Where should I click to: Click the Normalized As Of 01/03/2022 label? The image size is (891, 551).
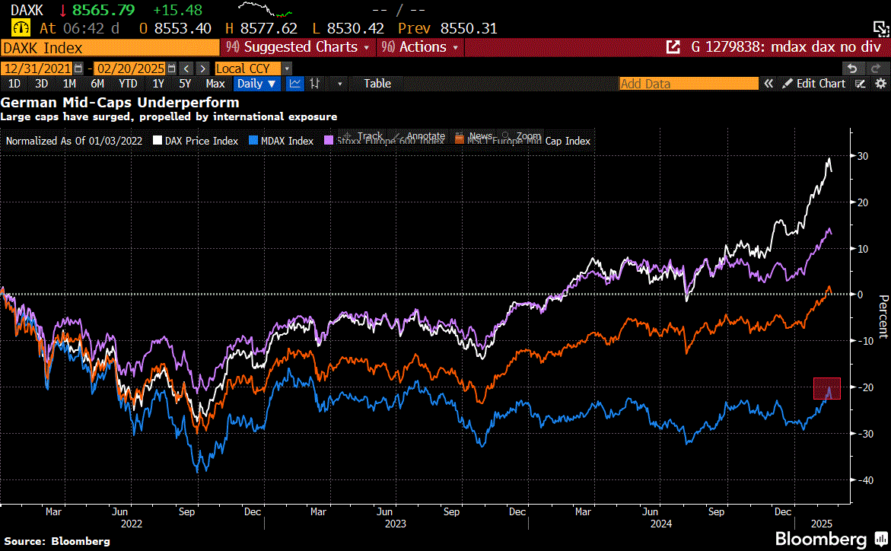74,141
